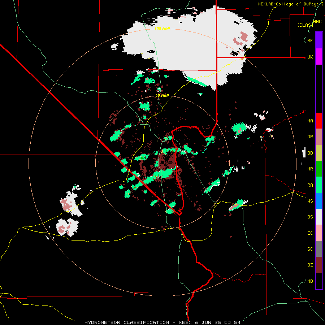Screen dimensions: 325x325
Task: Click the magenta UK legend color swatch
Action: point(319,57)
